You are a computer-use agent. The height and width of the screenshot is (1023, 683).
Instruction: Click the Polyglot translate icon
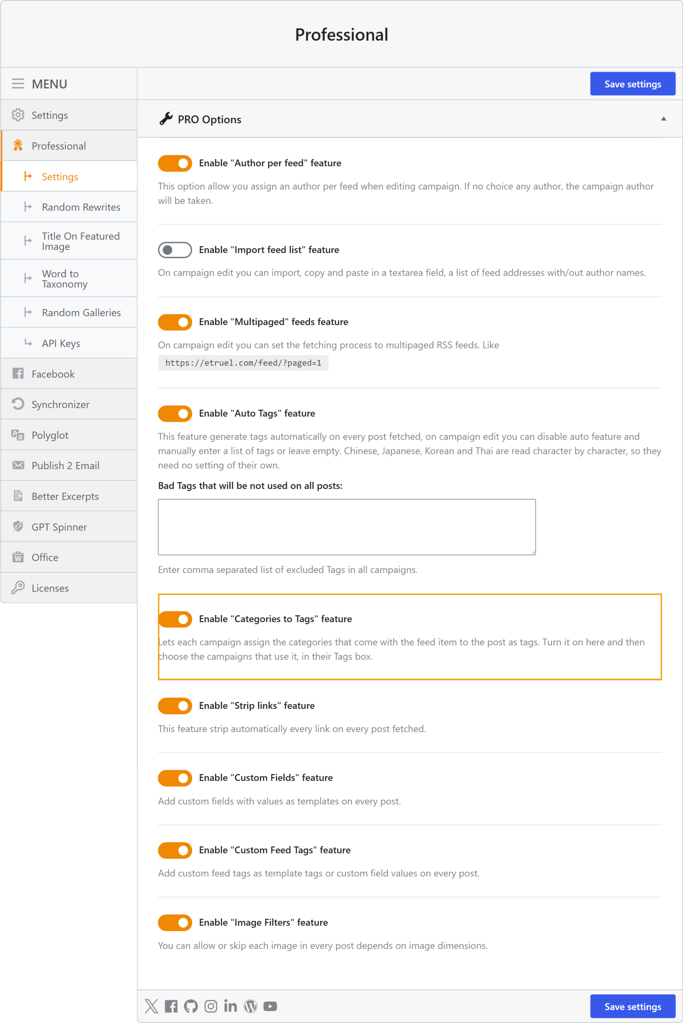18,435
